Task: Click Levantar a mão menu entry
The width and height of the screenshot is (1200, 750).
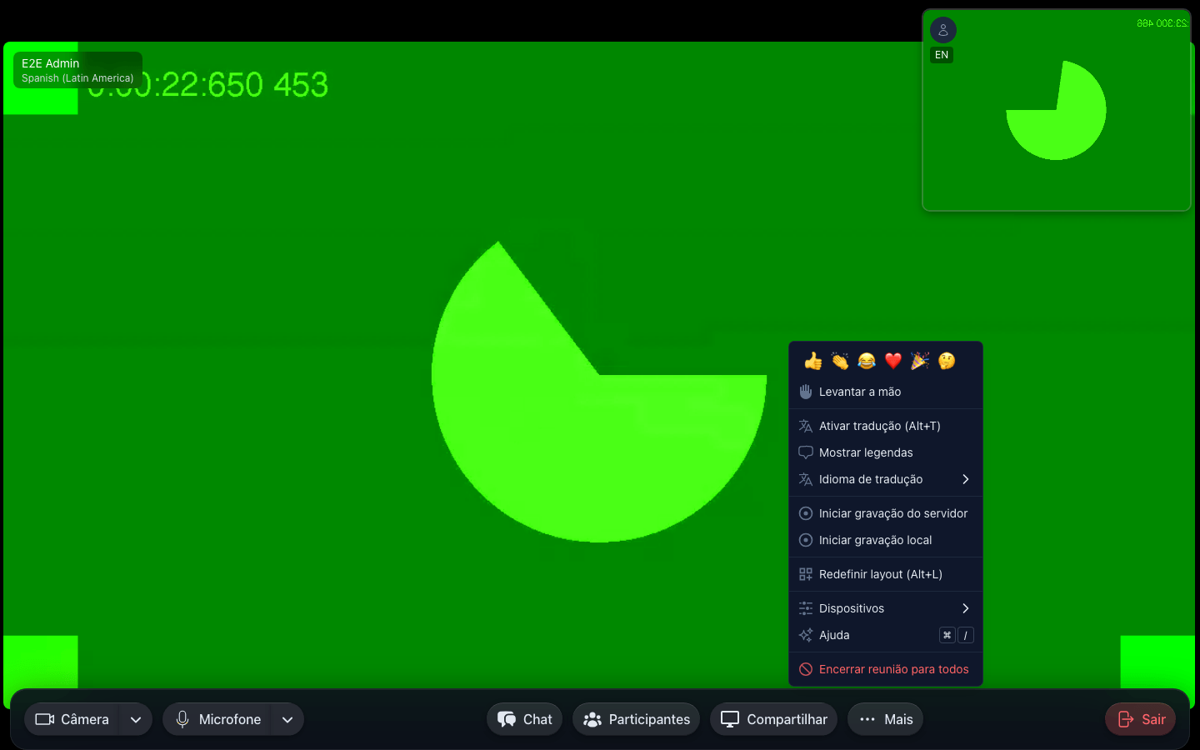Action: tap(886, 392)
